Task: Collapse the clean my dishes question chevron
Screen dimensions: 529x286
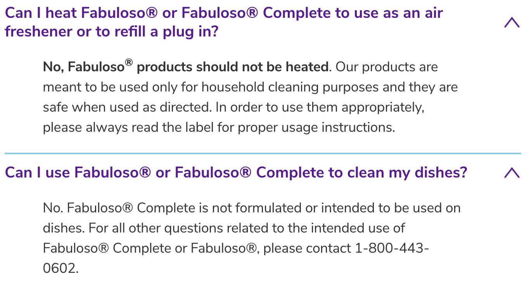Action: pos(512,172)
